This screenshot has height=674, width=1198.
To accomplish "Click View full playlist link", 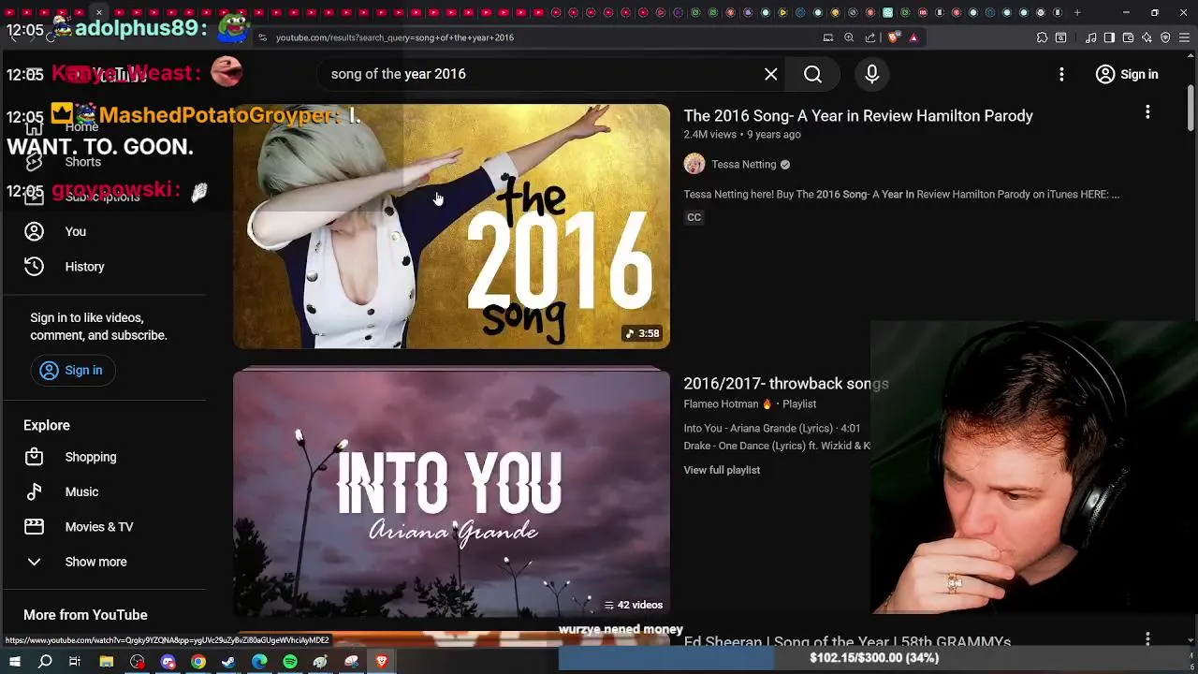I will click(x=722, y=470).
